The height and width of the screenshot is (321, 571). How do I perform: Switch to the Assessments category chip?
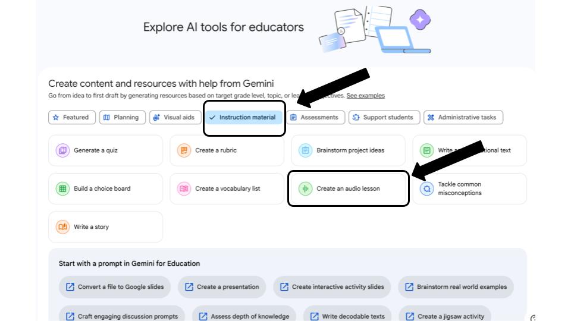coord(315,117)
